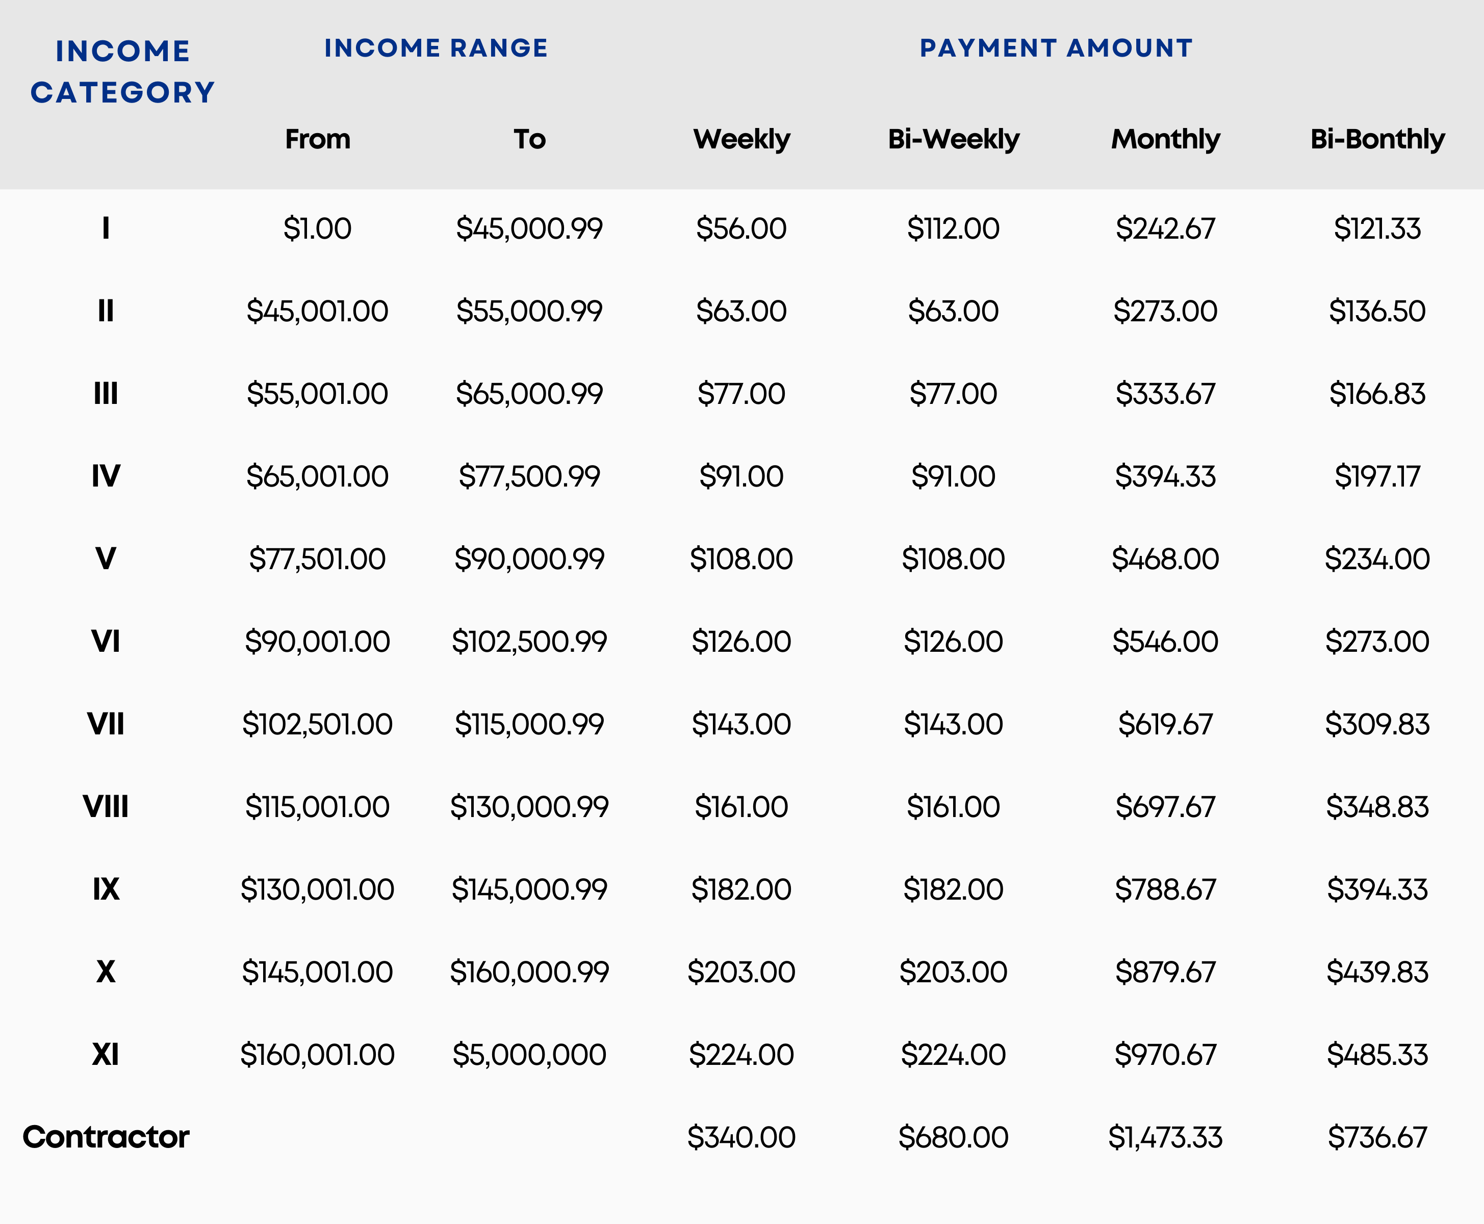Click the Monthly column header
This screenshot has height=1224, width=1484.
tap(1165, 139)
